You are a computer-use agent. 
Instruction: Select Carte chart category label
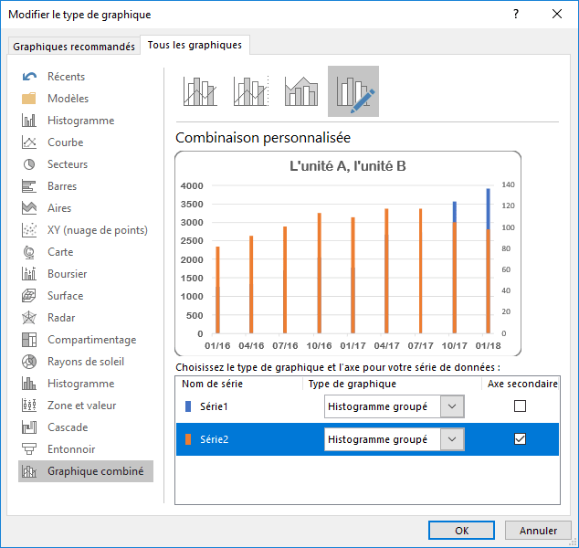point(60,252)
